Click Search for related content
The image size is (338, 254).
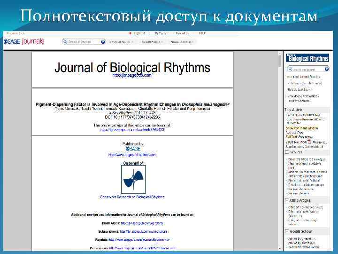coord(304,247)
